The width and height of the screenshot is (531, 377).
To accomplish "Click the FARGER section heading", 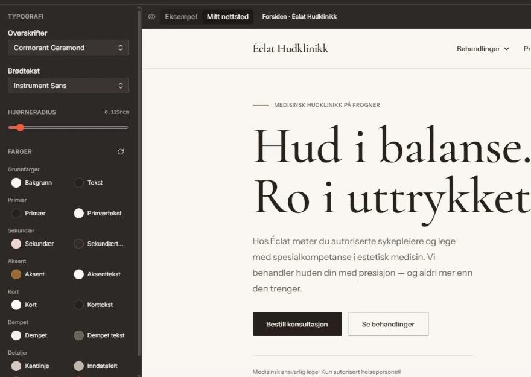I will 20,151.
